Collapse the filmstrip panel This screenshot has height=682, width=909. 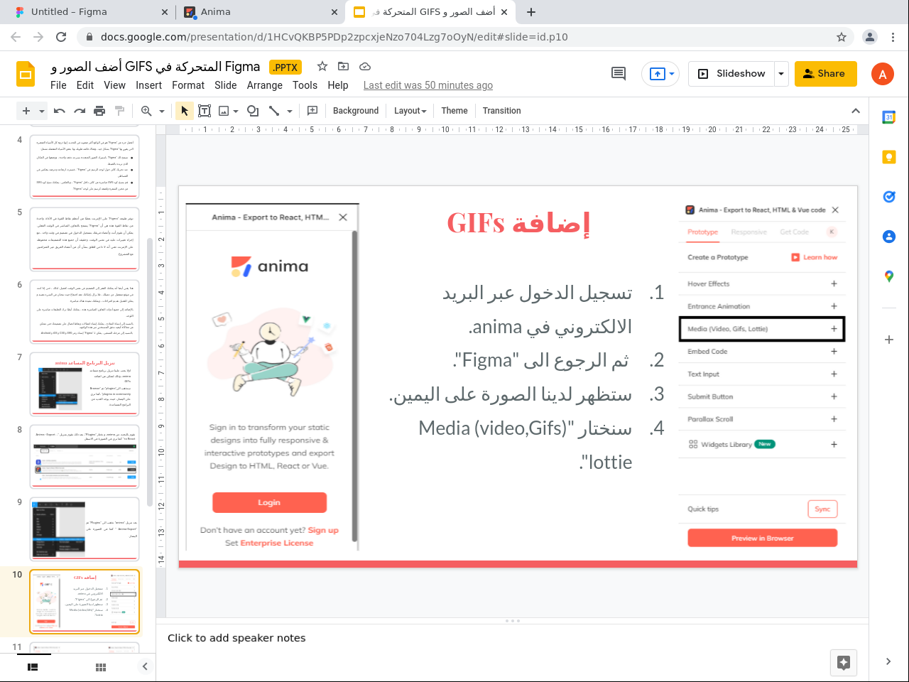[145, 666]
